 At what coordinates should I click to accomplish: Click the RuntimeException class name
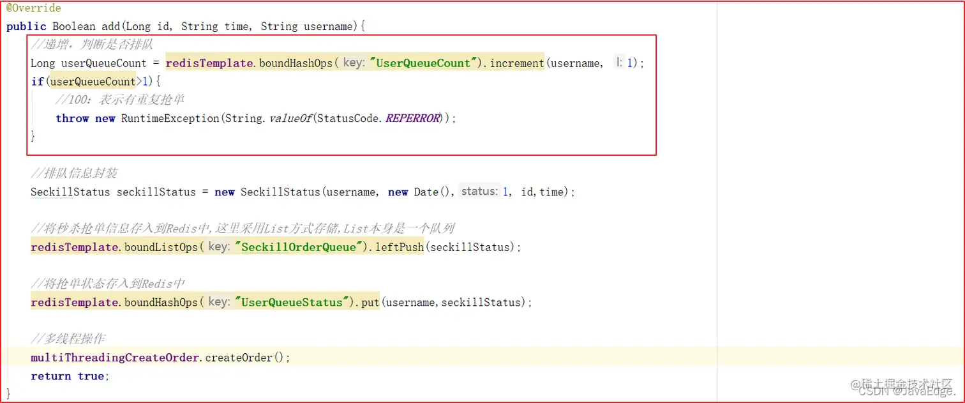click(x=170, y=119)
